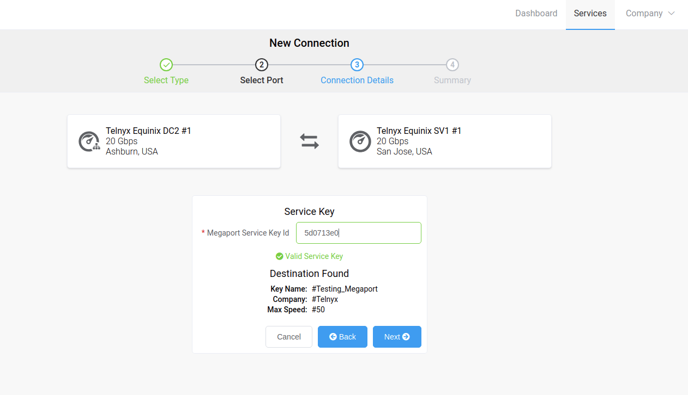Image resolution: width=688 pixels, height=395 pixels.
Task: Click the #Testing_Megaport key name value
Action: click(345, 289)
